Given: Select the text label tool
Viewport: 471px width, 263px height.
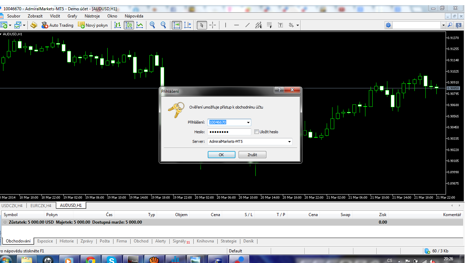Looking at the screenshot, I should pyautogui.click(x=280, y=25).
